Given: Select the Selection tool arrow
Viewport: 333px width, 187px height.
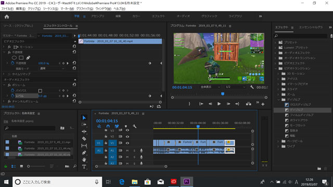Looking at the screenshot, I should pyautogui.click(x=84, y=118).
